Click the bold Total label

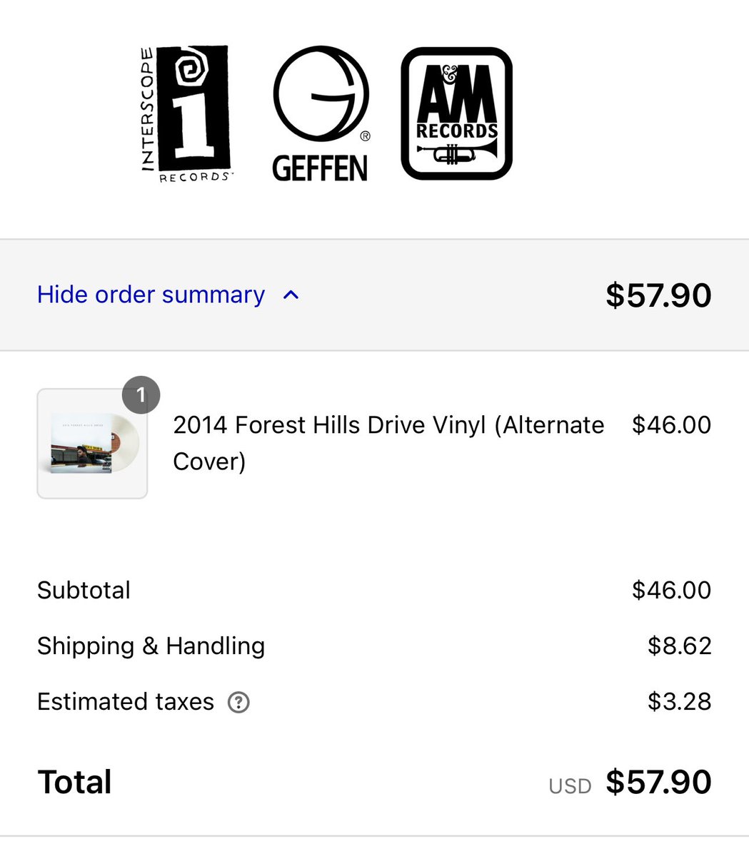(74, 783)
